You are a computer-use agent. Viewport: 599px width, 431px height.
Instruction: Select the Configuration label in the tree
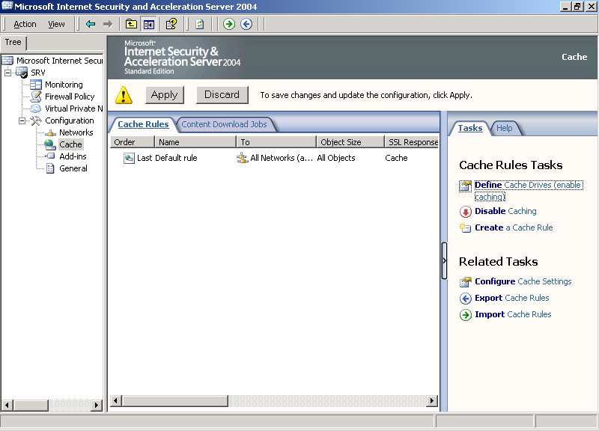pos(69,120)
